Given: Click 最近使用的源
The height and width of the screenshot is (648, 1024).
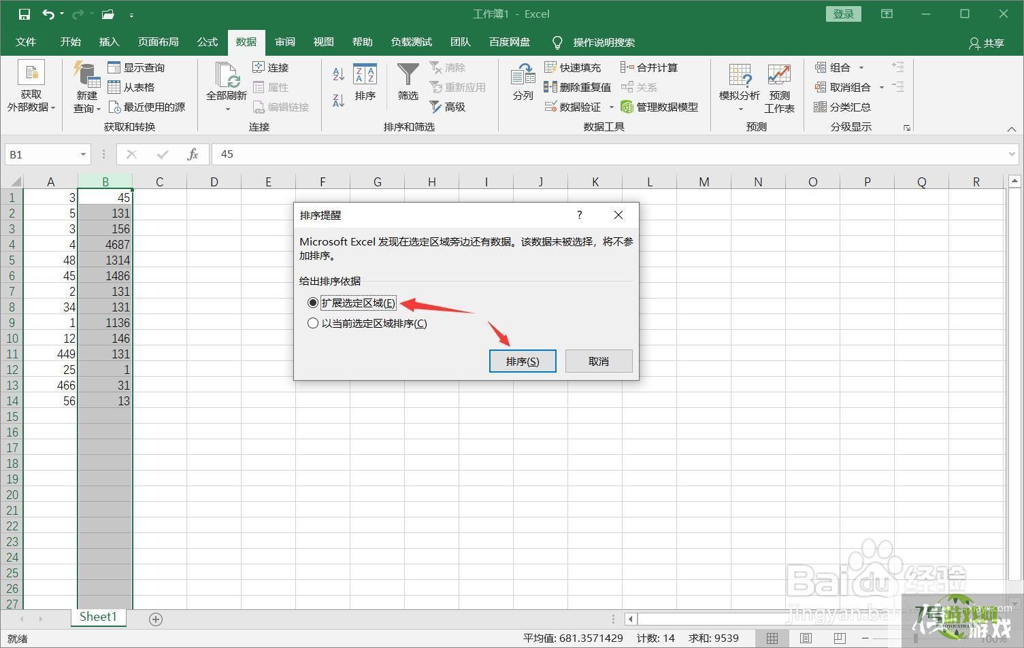Looking at the screenshot, I should [147, 107].
